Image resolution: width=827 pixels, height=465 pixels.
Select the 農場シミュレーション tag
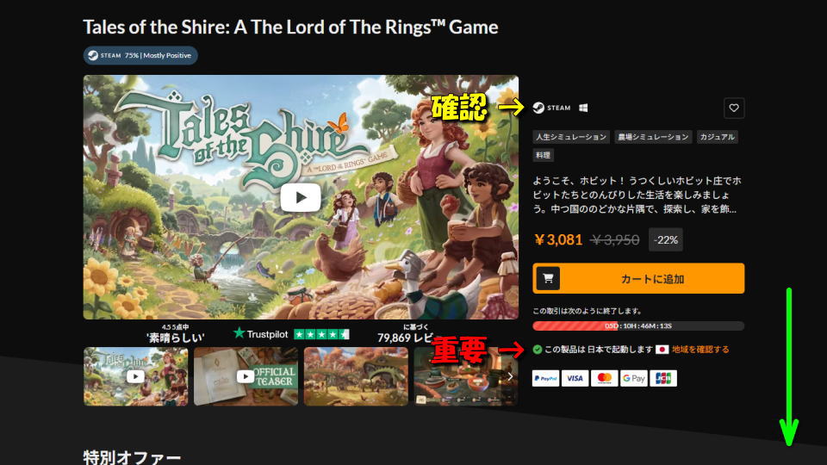pyautogui.click(x=653, y=137)
